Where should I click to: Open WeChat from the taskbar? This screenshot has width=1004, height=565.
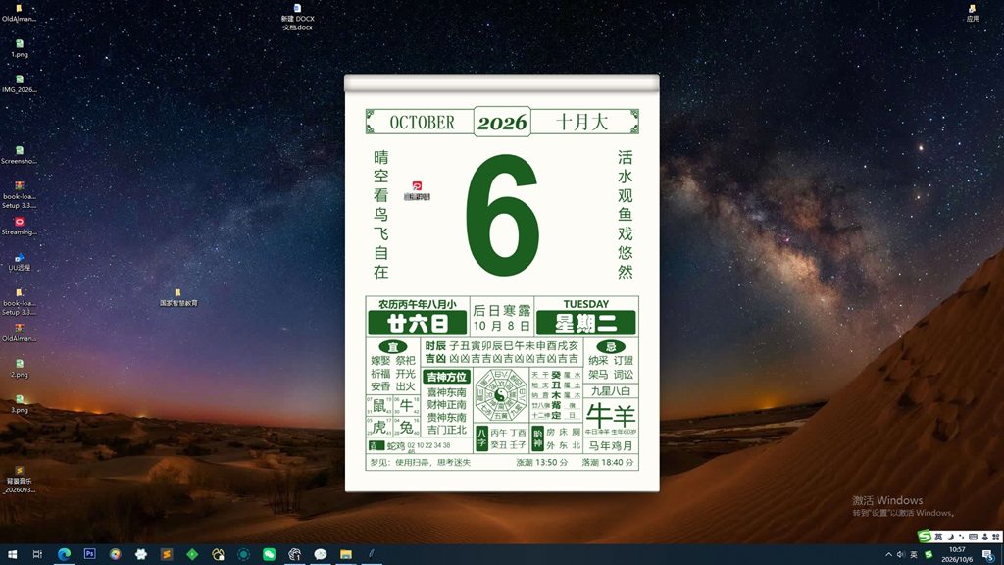[269, 554]
